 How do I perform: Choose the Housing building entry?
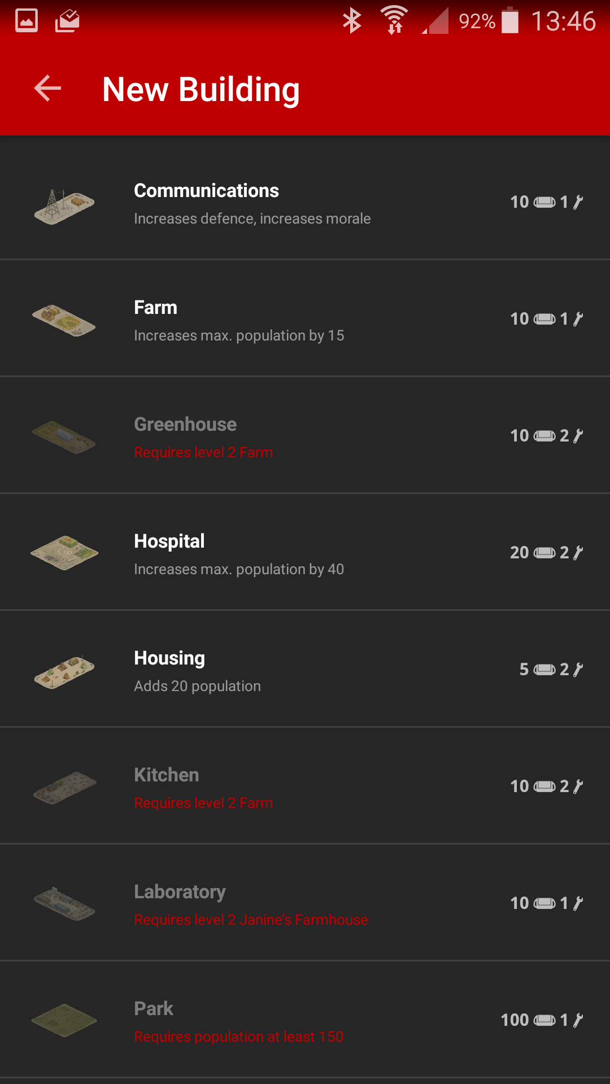(169, 658)
